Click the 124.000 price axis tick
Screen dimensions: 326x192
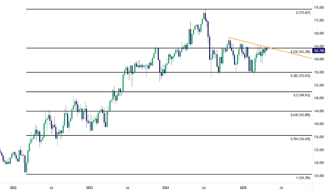click(319, 176)
